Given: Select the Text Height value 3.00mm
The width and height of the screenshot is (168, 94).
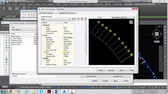Looking at the screenshot, I should coord(69,40).
